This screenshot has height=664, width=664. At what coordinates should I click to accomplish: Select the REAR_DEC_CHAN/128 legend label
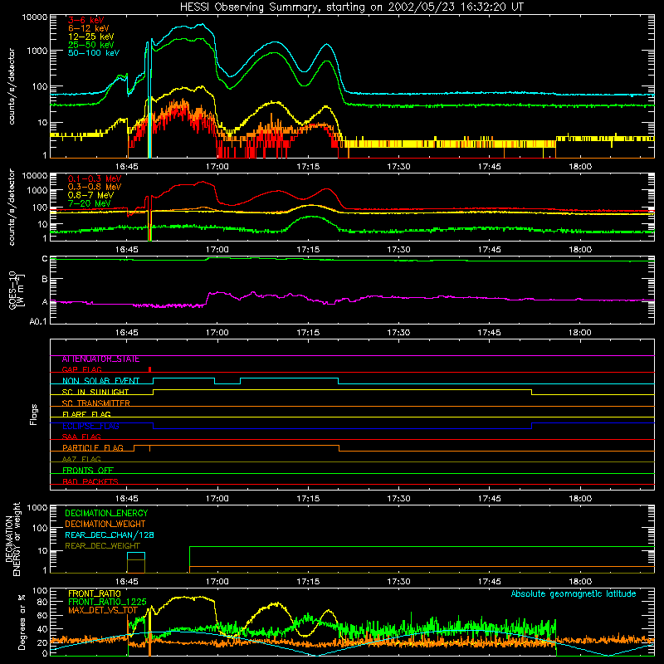tap(110, 535)
